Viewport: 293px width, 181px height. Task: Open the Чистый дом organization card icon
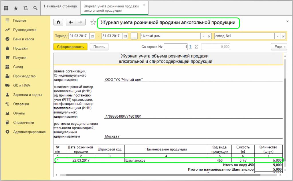pyautogui.click(x=209, y=36)
